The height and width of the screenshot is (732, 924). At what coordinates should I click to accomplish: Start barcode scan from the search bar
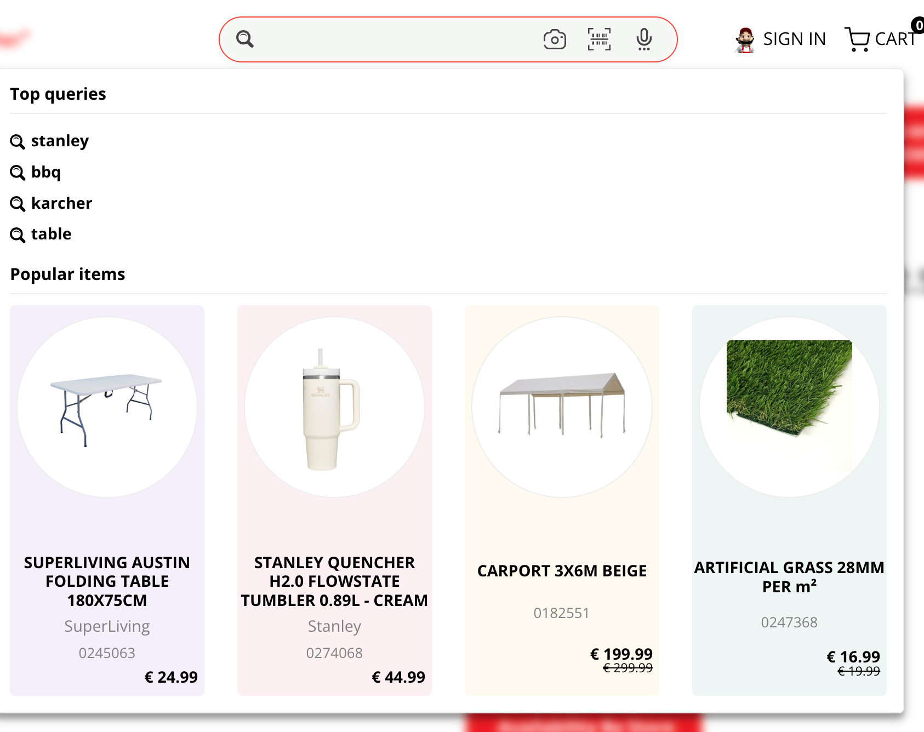[600, 39]
